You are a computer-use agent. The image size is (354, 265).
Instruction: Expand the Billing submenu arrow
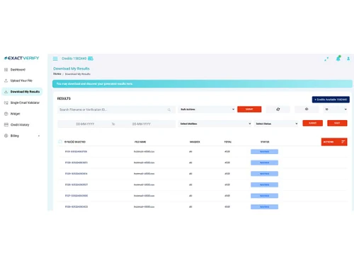[x=39, y=136]
